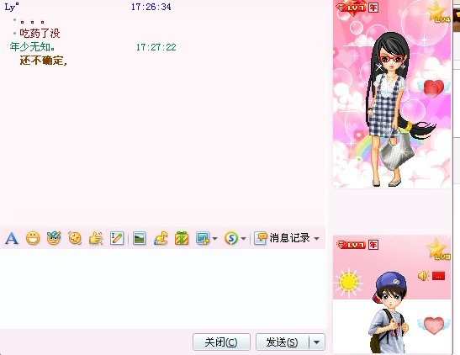Open the gift box icon
This screenshot has width=460, height=355.
[182, 238]
